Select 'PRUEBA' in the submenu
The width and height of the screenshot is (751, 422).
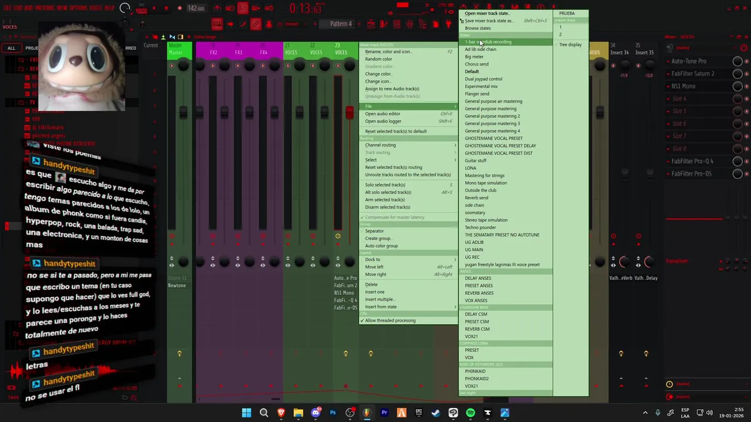tap(570, 13)
